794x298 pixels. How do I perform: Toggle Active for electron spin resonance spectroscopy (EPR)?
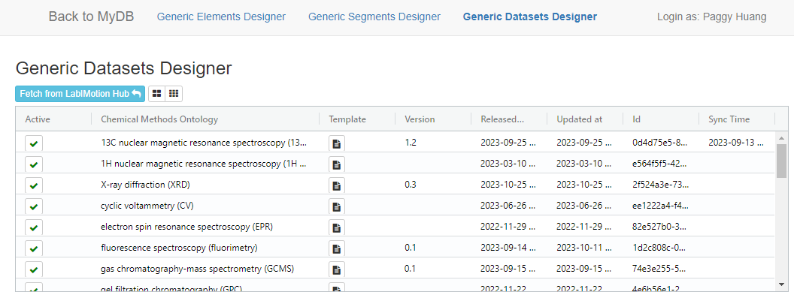point(33,227)
